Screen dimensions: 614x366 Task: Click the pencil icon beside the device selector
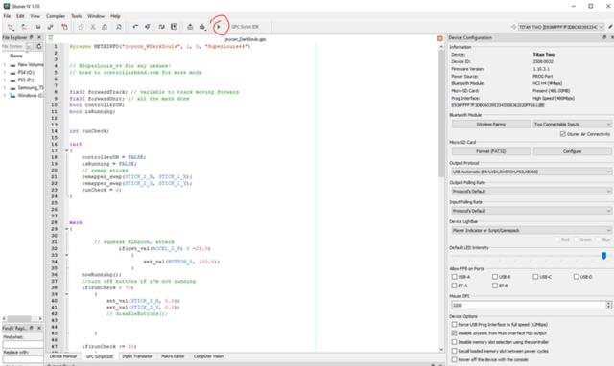[x=610, y=27]
